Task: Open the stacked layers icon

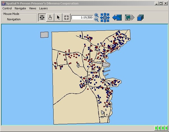Action: coord(140,18)
